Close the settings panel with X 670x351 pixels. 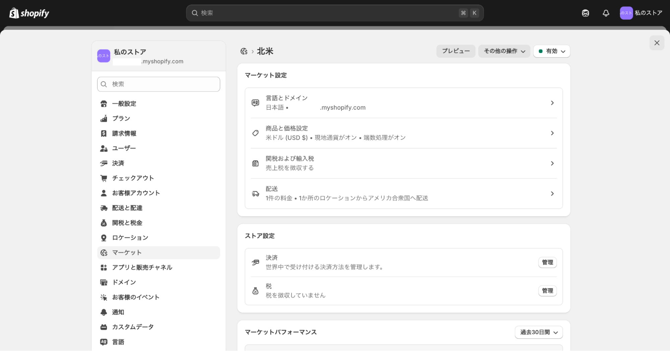click(657, 43)
